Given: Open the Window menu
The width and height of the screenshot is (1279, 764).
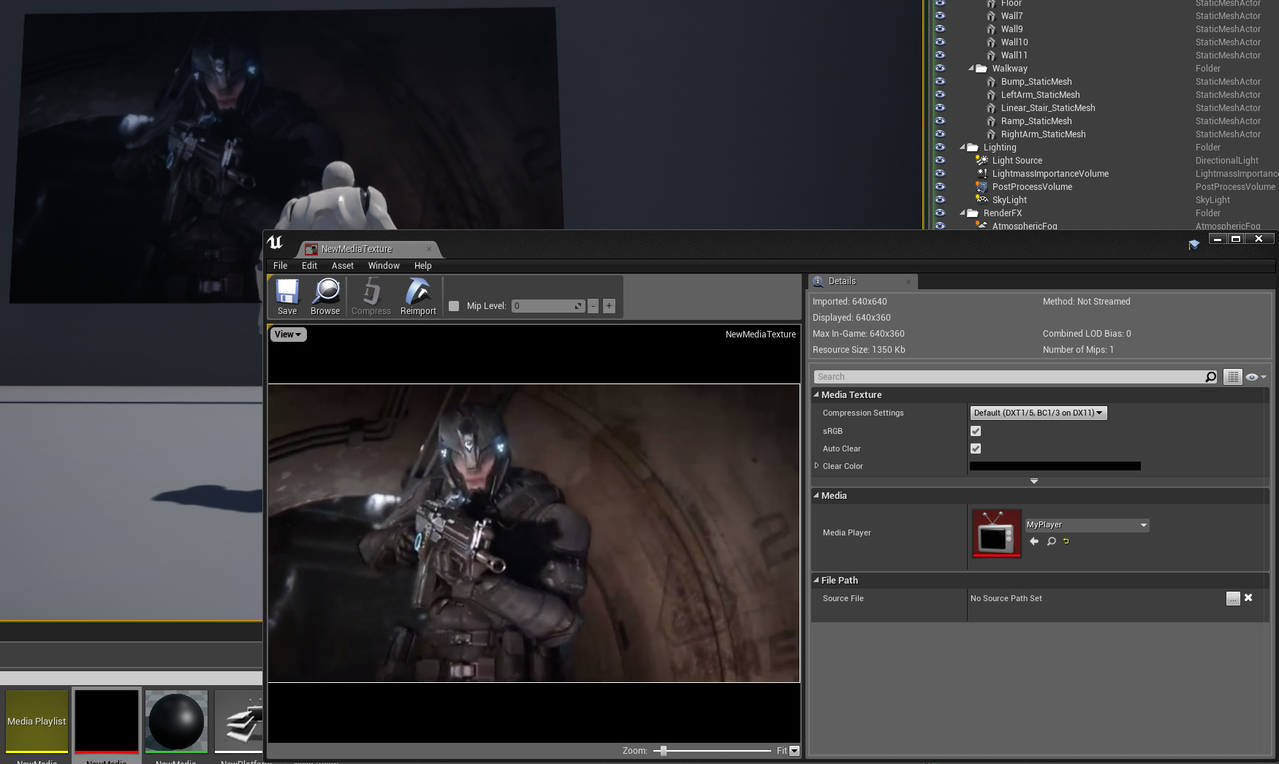Looking at the screenshot, I should pos(384,266).
